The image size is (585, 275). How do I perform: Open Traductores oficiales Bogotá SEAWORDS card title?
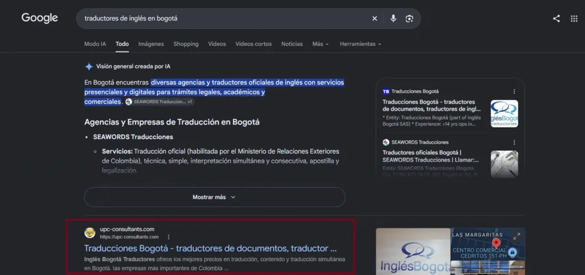pos(432,156)
